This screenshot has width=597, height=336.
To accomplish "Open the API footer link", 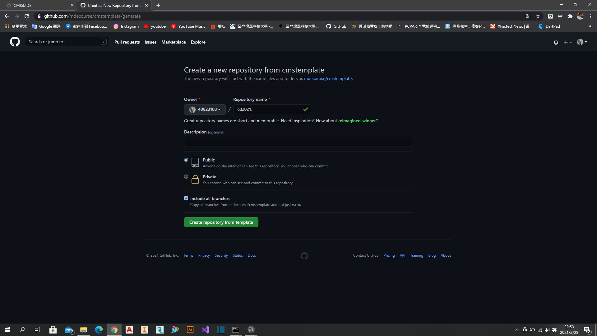I will (402, 255).
